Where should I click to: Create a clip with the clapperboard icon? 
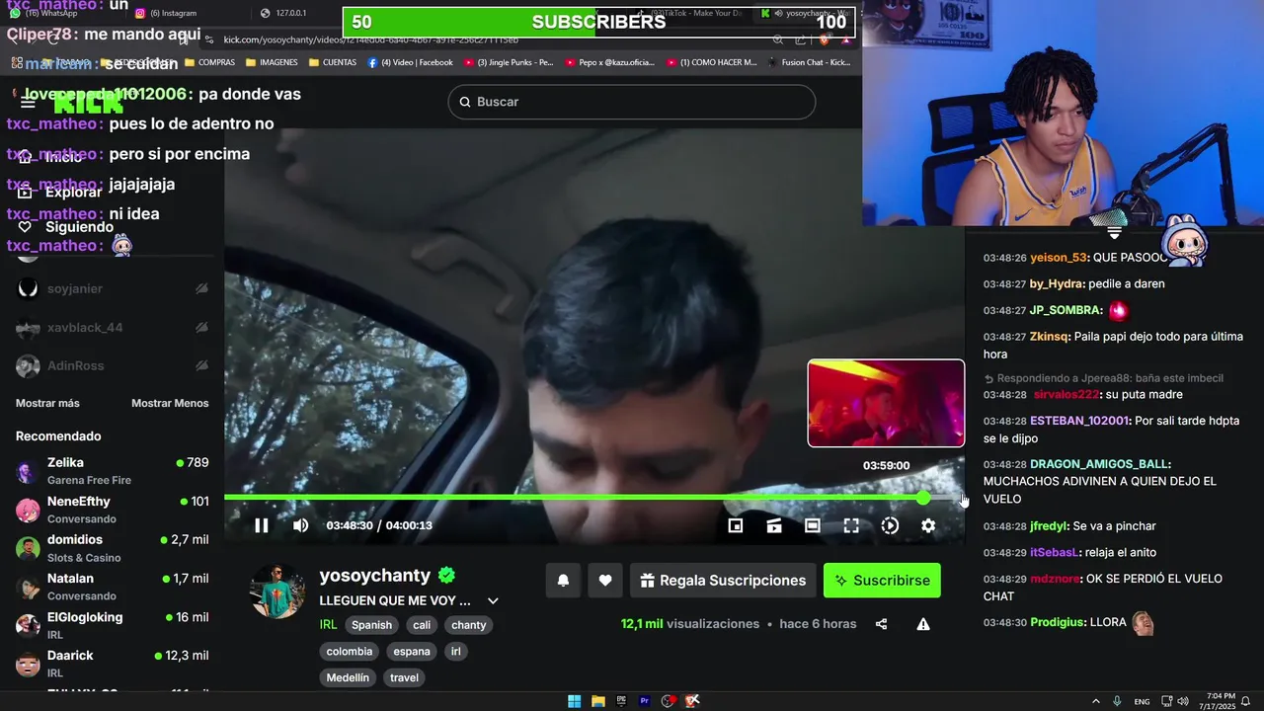click(x=774, y=526)
